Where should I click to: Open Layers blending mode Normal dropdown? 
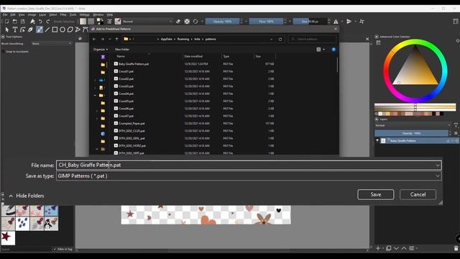(x=413, y=125)
